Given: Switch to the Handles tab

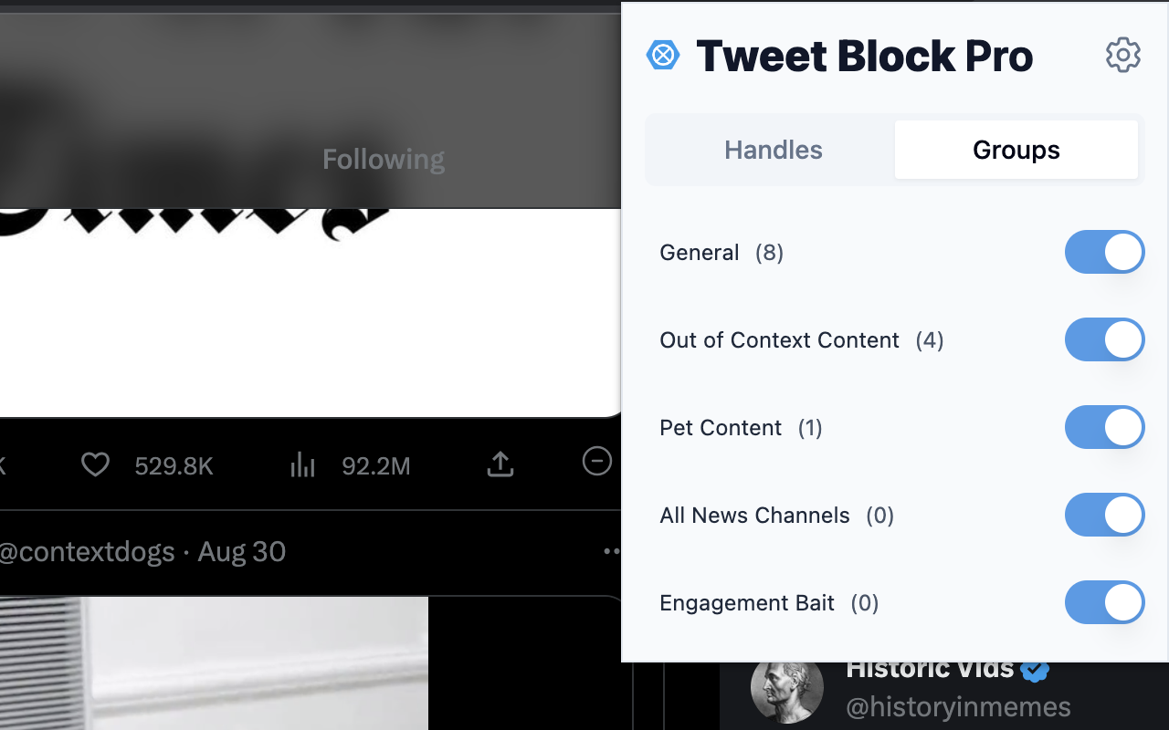Looking at the screenshot, I should coord(773,149).
